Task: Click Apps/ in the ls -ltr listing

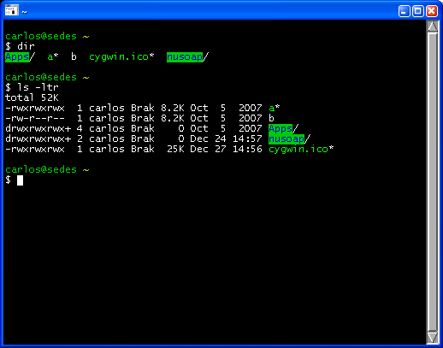Action: click(x=283, y=129)
